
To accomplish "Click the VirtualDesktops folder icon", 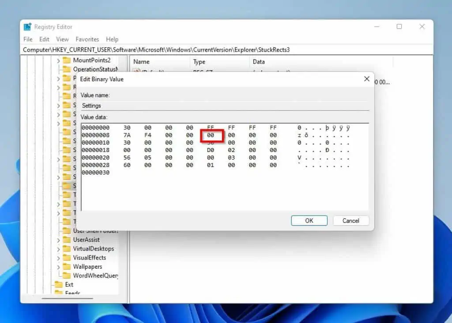I will [66, 248].
